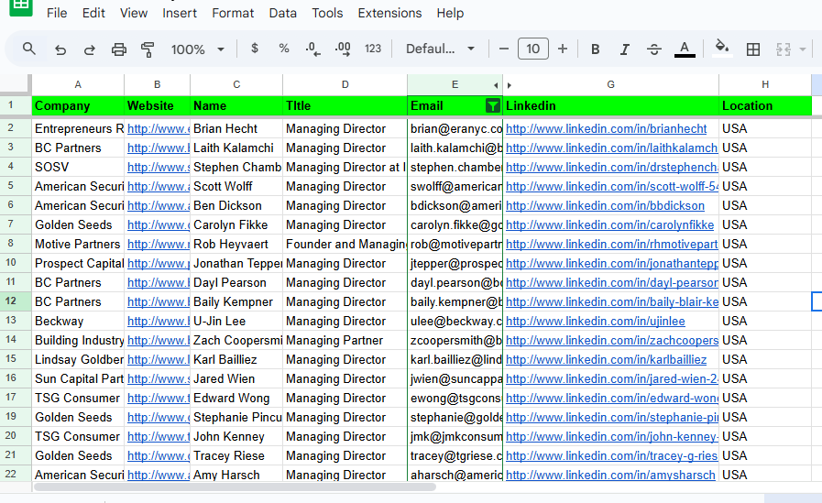Open the website link in Beckway row
Image resolution: width=822 pixels, height=503 pixels.
[x=159, y=322]
